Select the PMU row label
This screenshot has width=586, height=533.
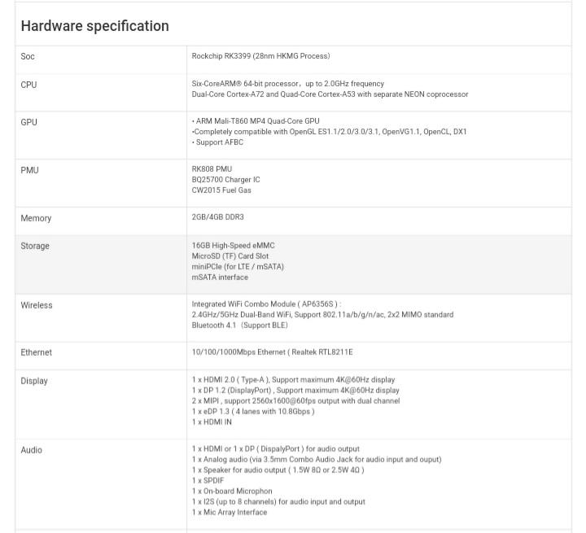click(29, 170)
